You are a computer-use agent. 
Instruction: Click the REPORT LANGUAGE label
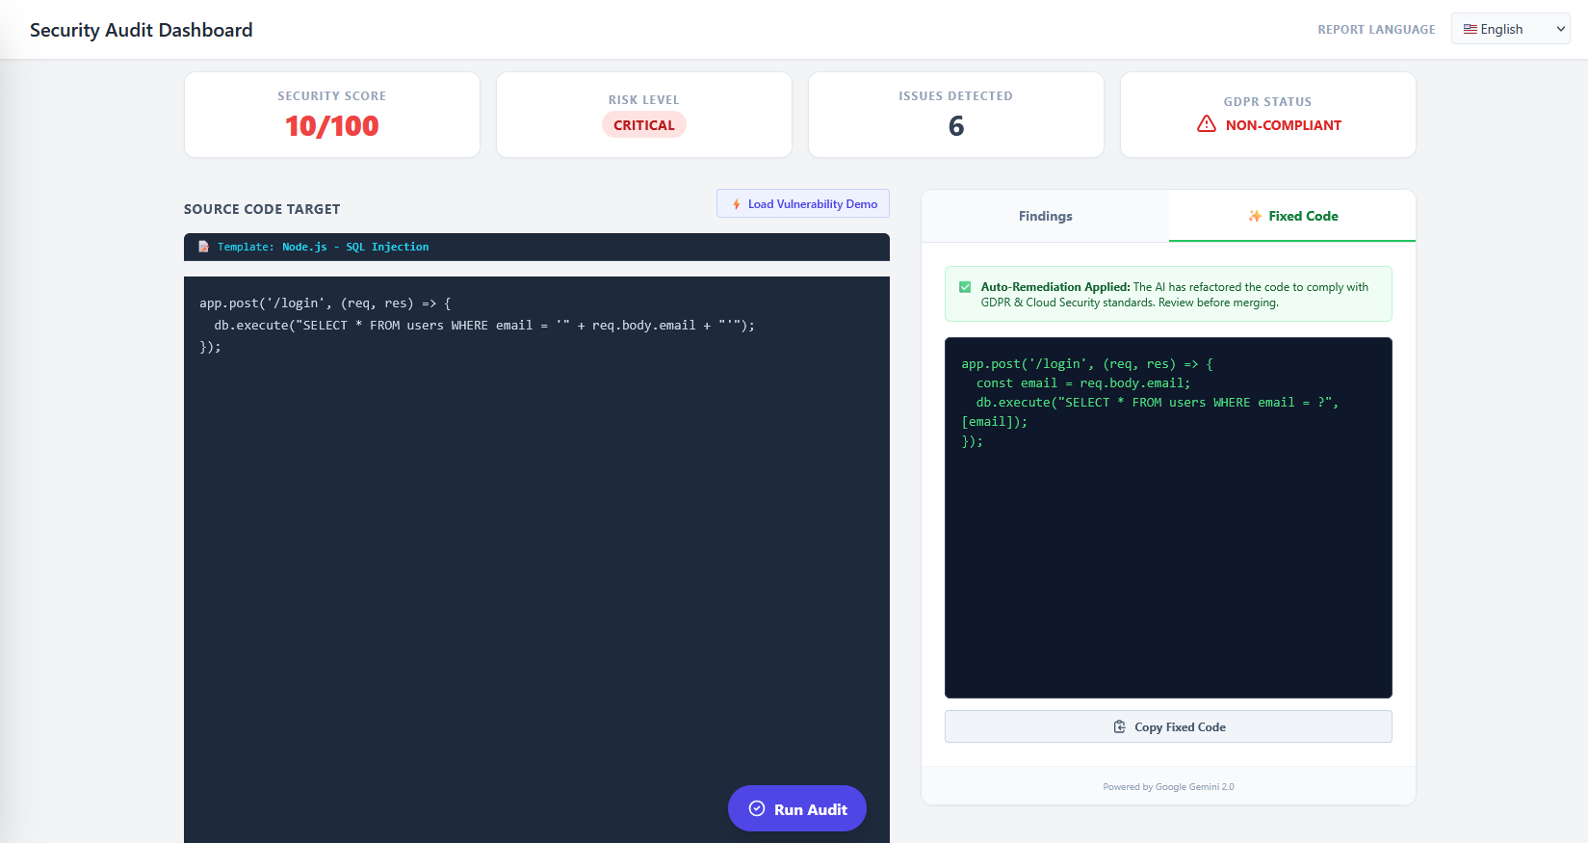click(x=1376, y=30)
